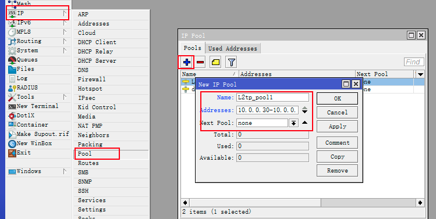Expand the Tools submenu arrow
The width and height of the screenshot is (436, 219).
65,96
